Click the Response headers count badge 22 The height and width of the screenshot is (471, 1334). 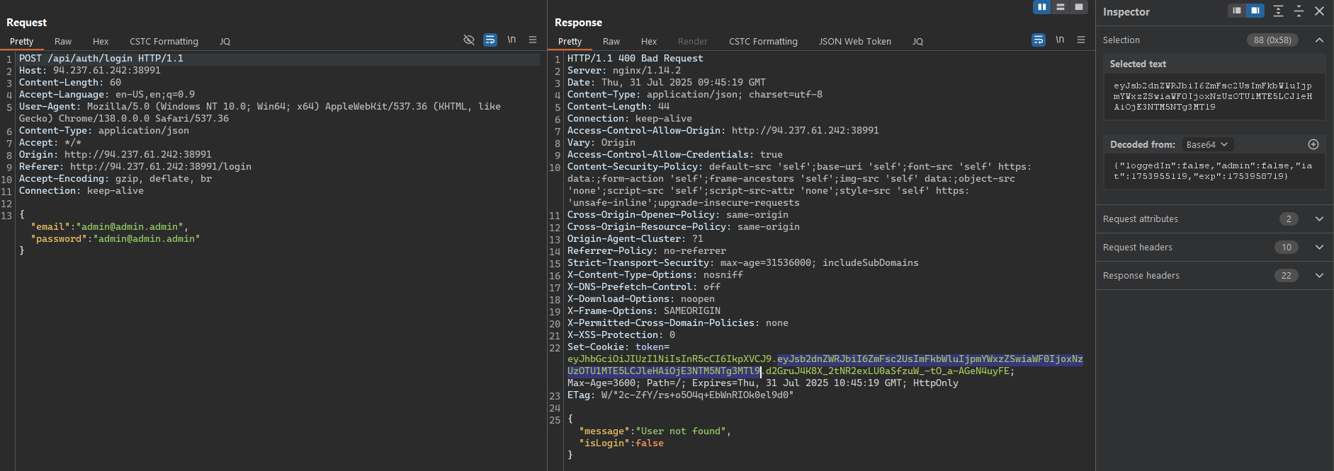pyautogui.click(x=1287, y=276)
